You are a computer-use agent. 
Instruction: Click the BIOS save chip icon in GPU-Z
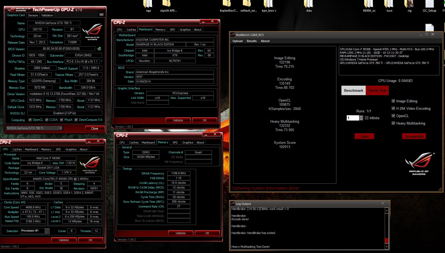tap(99, 49)
